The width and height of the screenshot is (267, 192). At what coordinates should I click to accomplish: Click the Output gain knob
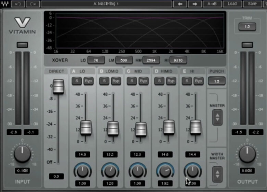click(x=247, y=154)
